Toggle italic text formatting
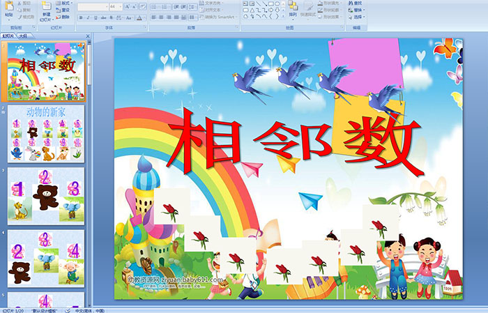The width and height of the screenshot is (488, 313). tap(88, 17)
